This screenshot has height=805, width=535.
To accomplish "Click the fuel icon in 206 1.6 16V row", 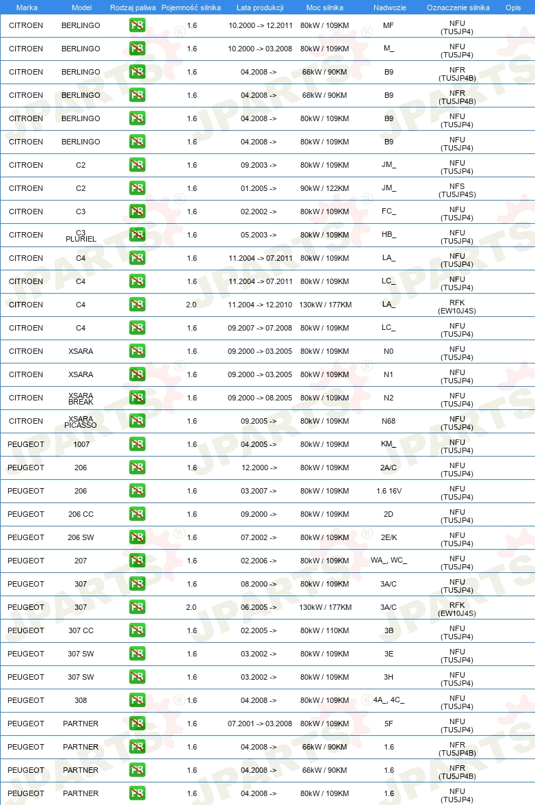I will (137, 490).
